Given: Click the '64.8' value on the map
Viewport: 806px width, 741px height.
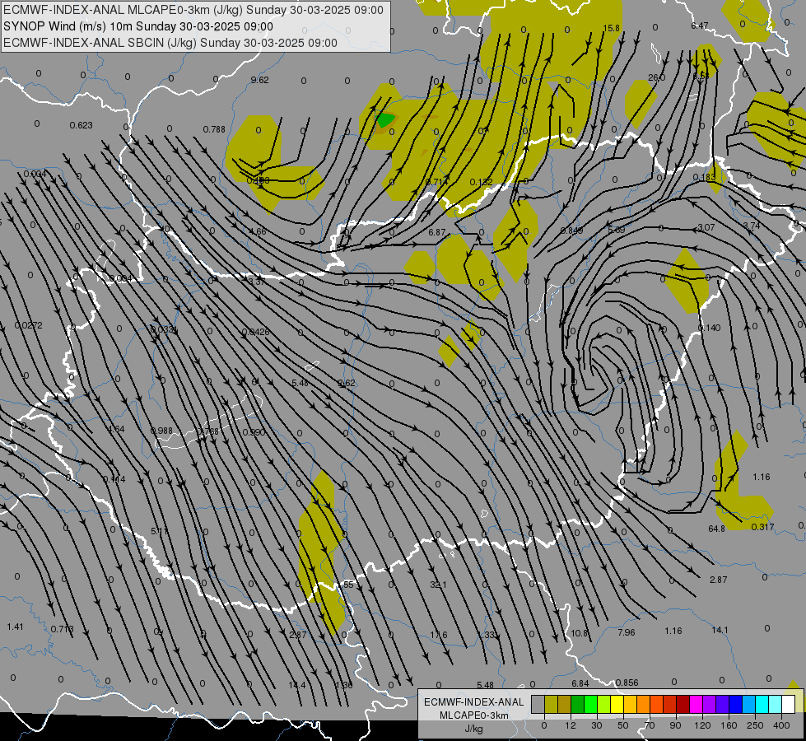Looking at the screenshot, I should point(716,529).
